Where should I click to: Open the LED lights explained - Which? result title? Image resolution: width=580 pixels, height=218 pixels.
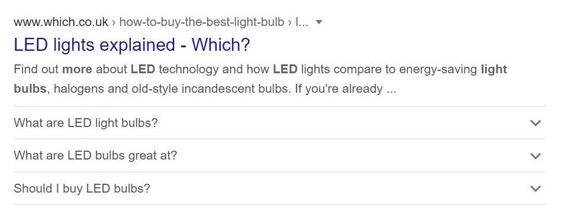tap(131, 45)
